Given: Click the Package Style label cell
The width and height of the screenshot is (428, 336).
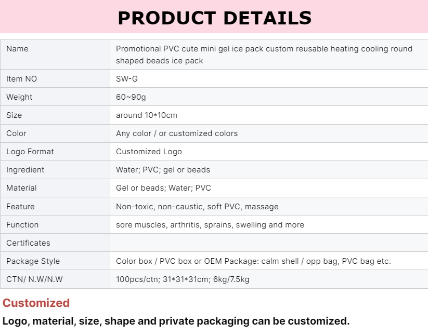Looking at the screenshot, I should (33, 261).
